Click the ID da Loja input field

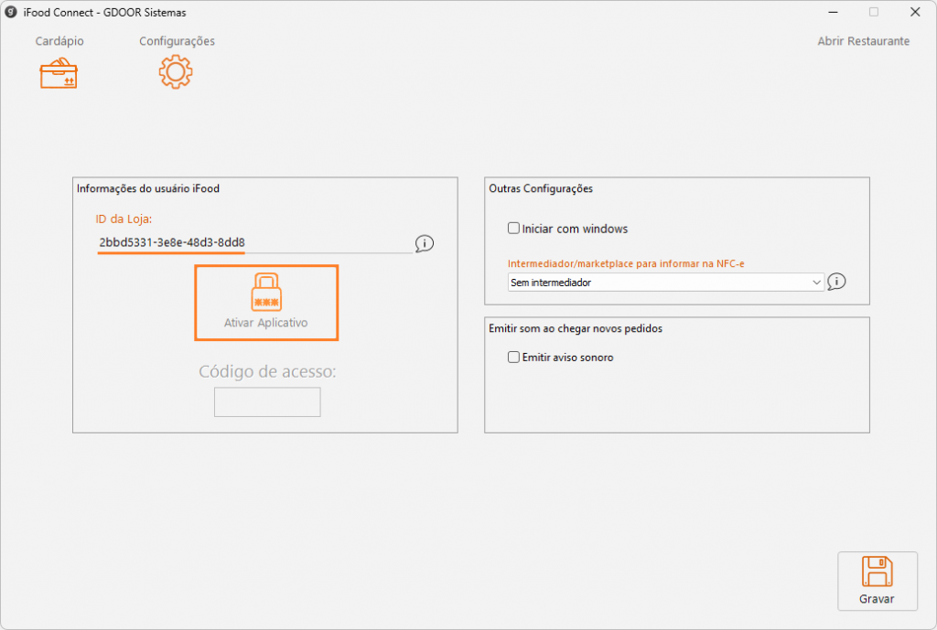pyautogui.click(x=255, y=242)
